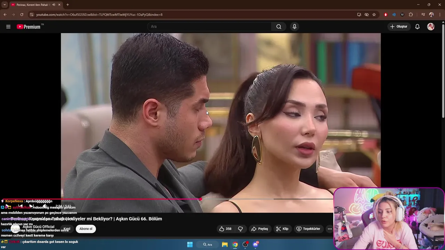Open the Aşkın Gücü Official channel name
Image resolution: width=445 pixels, height=250 pixels.
point(39,227)
